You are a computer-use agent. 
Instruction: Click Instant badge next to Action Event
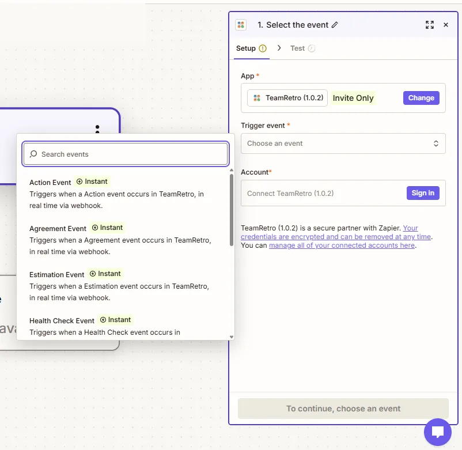pos(92,181)
